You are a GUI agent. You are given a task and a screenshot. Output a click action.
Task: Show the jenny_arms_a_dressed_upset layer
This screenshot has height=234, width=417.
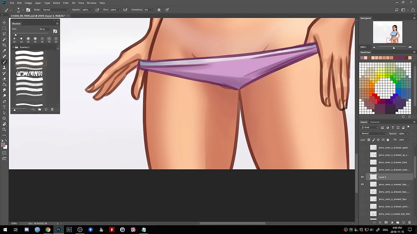tap(362, 148)
